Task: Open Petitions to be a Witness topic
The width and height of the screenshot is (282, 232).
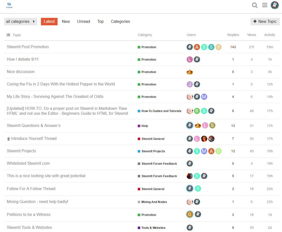Action: pos(29,214)
